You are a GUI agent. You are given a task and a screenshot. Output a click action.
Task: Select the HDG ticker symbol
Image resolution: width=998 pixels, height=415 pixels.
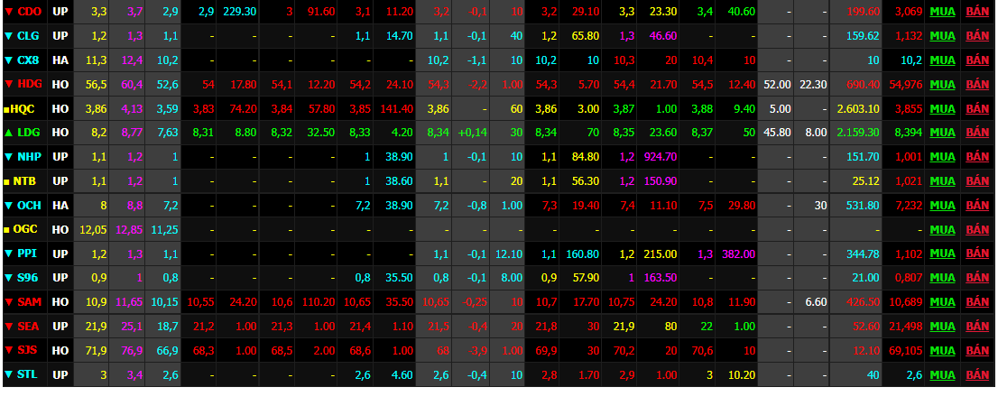pos(29,84)
